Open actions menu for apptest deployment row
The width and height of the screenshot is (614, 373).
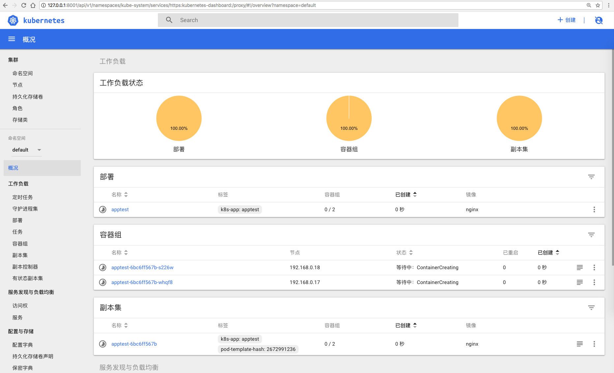pos(594,210)
